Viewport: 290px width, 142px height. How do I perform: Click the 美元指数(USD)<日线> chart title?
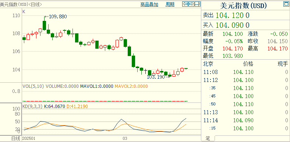(x=21, y=5)
